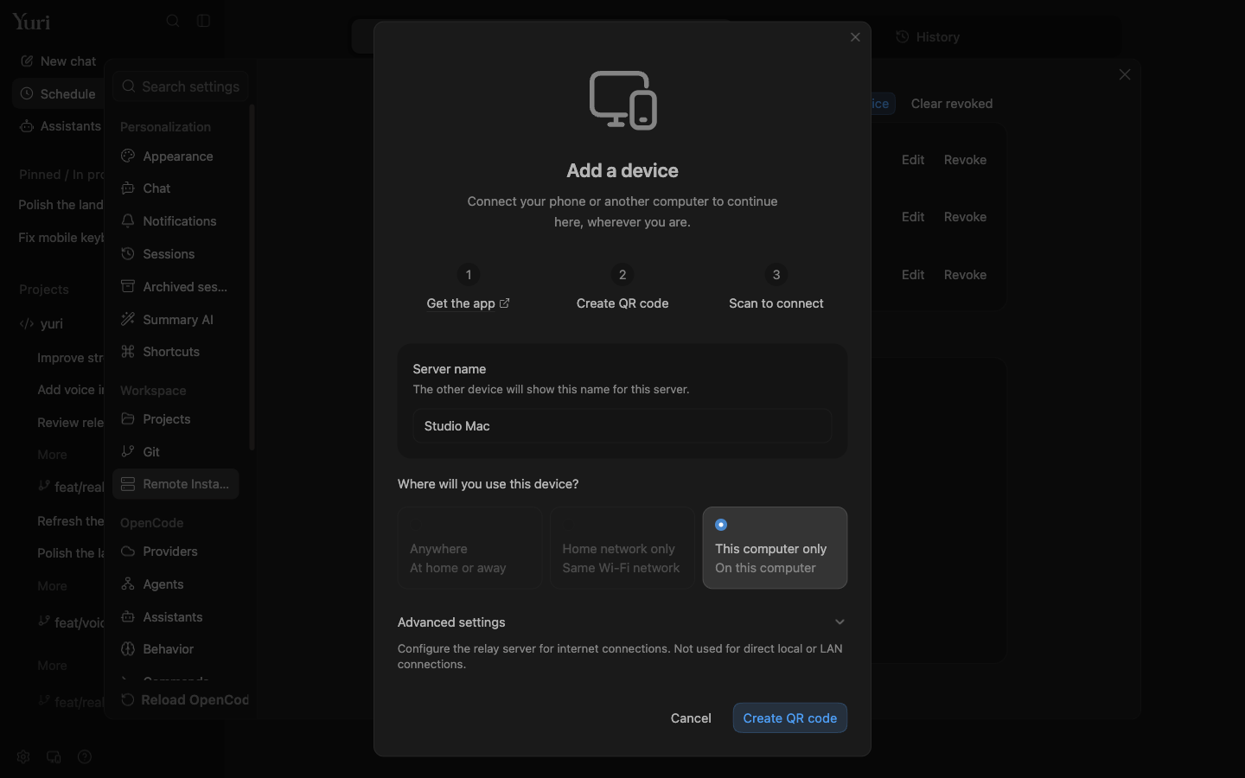This screenshot has width=1245, height=778.
Task: Expand the Advanced settings chevron
Action: 840,622
